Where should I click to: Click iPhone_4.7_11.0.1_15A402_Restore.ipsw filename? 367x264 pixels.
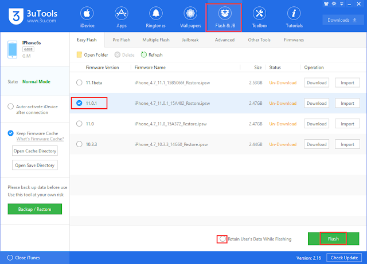(x=172, y=103)
